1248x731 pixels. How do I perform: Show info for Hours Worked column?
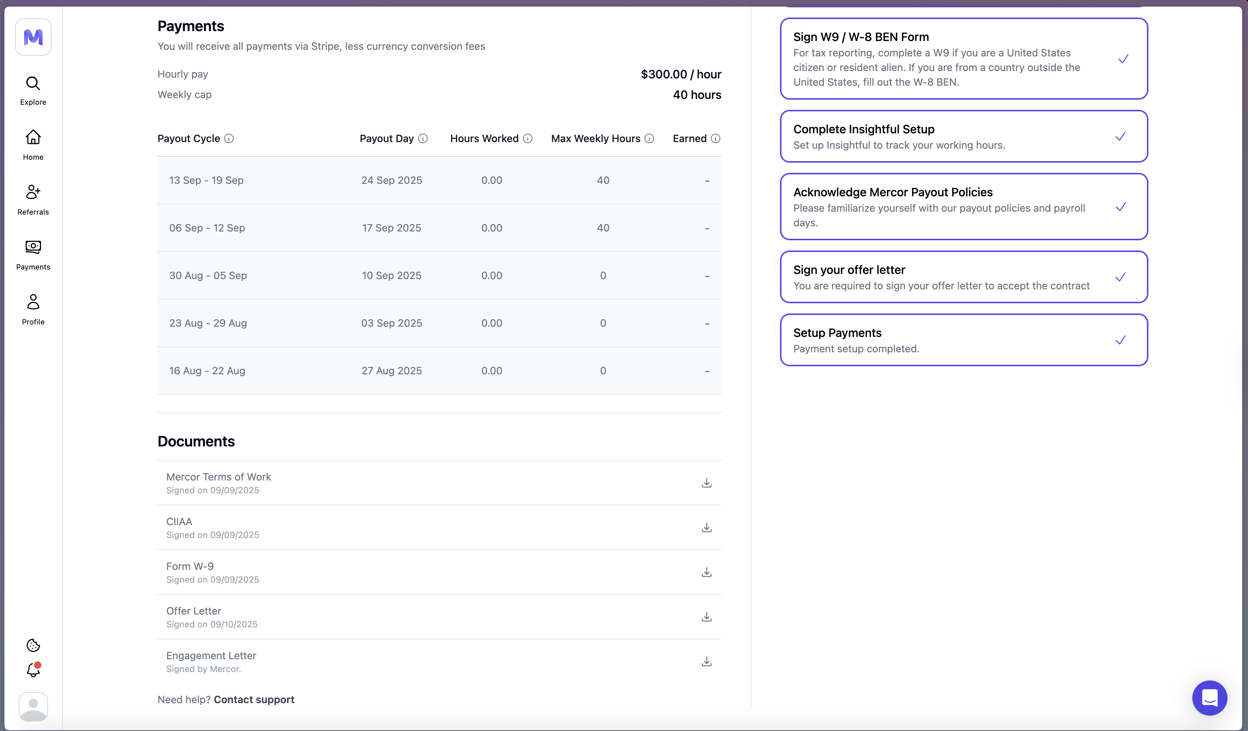click(x=528, y=139)
